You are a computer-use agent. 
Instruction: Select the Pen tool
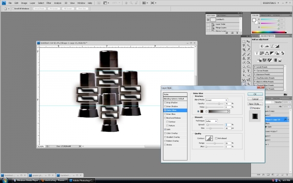[244, 71]
